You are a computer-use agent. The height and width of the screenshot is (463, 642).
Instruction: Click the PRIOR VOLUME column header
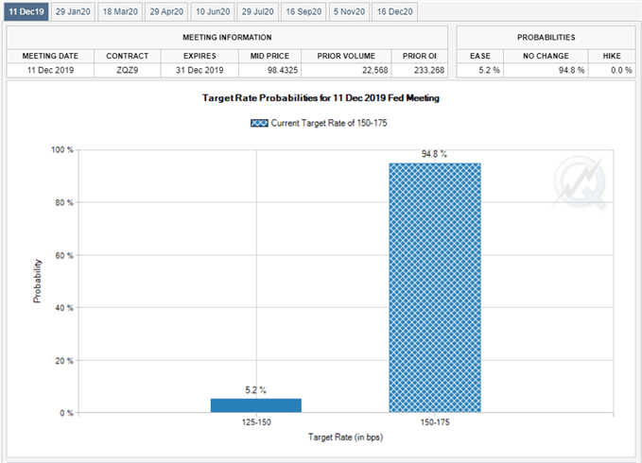(346, 56)
